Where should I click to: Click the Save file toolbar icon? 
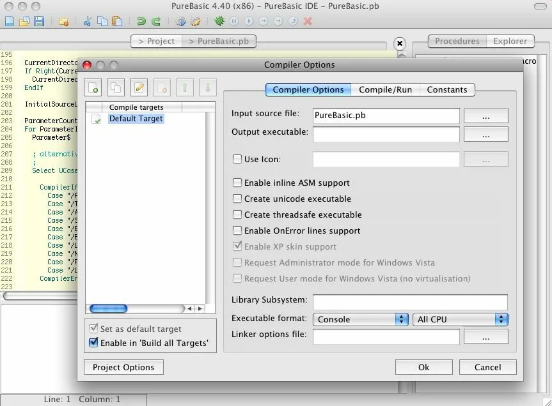point(40,20)
